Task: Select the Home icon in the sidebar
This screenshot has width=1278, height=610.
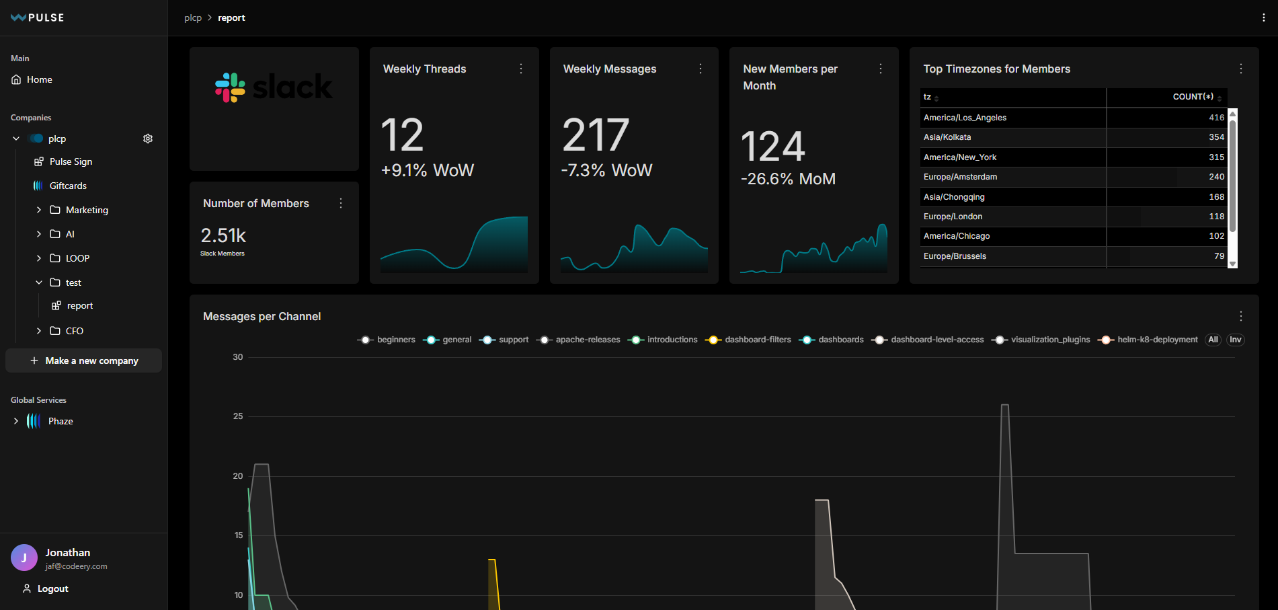Action: [16, 79]
